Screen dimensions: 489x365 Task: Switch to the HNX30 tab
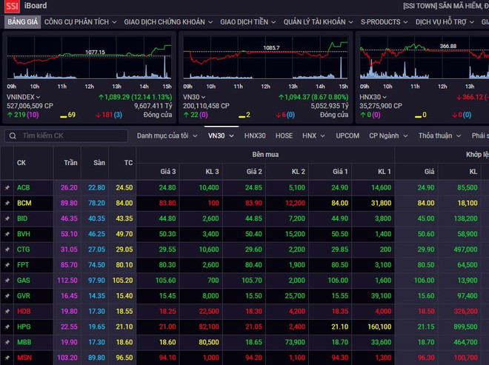point(255,136)
